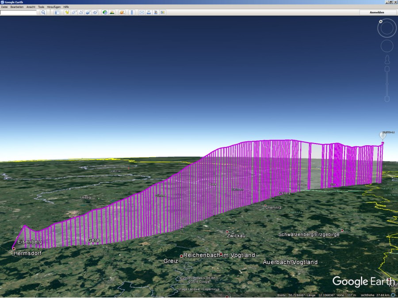Toggle historical imagery display
The width and height of the screenshot is (398, 298).
tap(105, 12)
